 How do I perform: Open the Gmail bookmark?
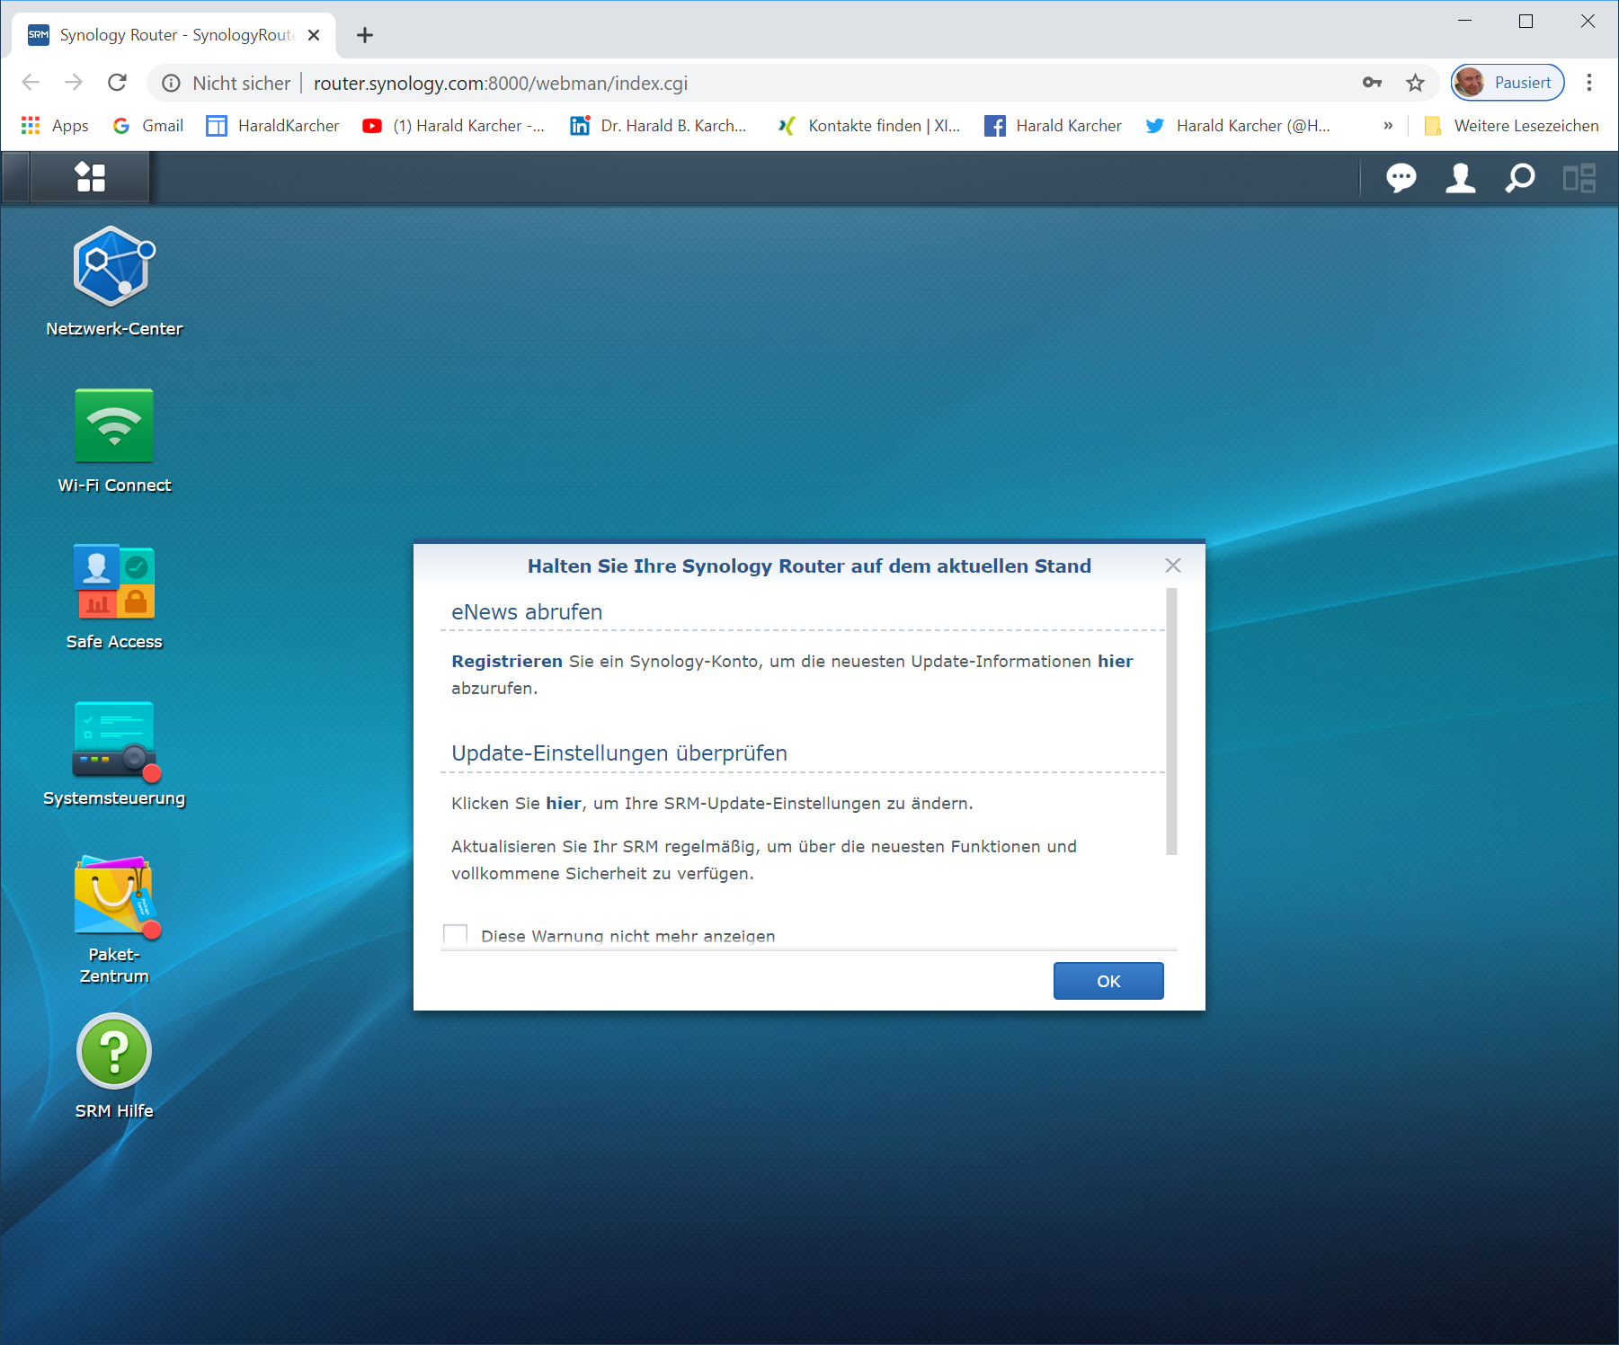tap(148, 126)
